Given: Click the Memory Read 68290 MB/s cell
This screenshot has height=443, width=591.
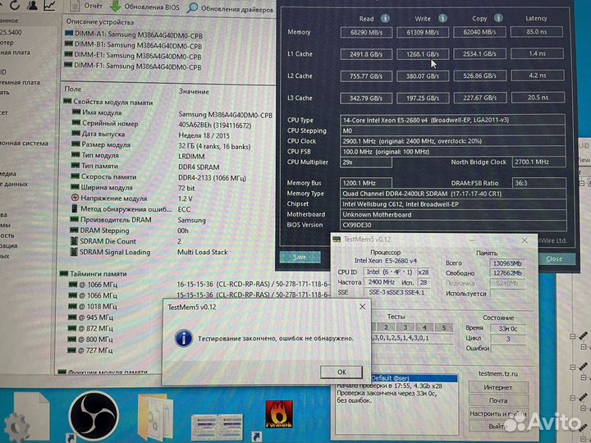Looking at the screenshot, I should 366,32.
